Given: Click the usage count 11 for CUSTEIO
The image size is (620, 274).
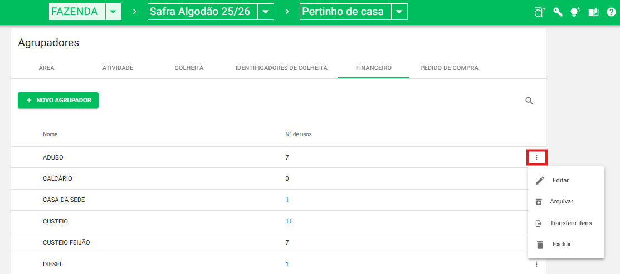Looking at the screenshot, I should click(x=289, y=221).
